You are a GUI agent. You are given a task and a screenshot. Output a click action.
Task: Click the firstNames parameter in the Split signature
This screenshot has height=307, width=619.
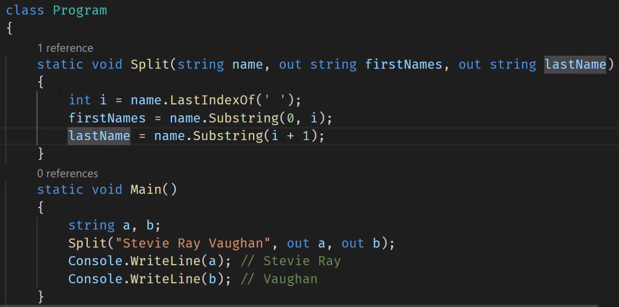click(404, 65)
